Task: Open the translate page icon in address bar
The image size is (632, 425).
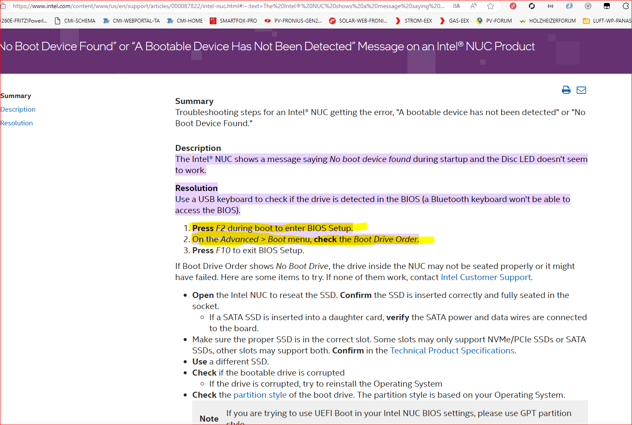Action: click(x=456, y=6)
